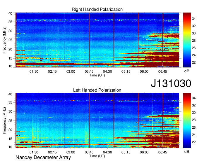This screenshot has height=161, width=199.
Task: Click 03:45 time tick on Right Handed plot
Action: (89, 71)
